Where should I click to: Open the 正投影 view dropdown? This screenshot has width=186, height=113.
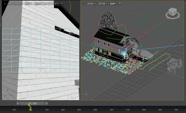click(91, 4)
